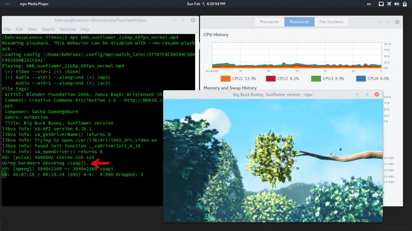Screen dimensions: 412x231
Task: Click the '(+) Audio --aid=1 --alang=und (*) (mp3)' line
Action: tap(58, 77)
